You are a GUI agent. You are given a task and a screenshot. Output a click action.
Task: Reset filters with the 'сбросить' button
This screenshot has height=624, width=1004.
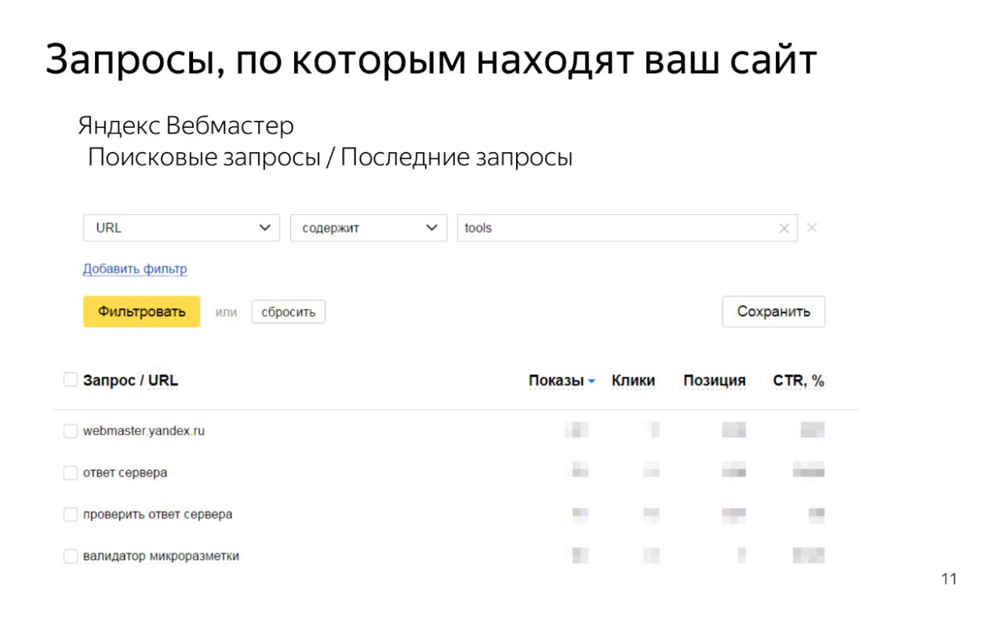(288, 312)
